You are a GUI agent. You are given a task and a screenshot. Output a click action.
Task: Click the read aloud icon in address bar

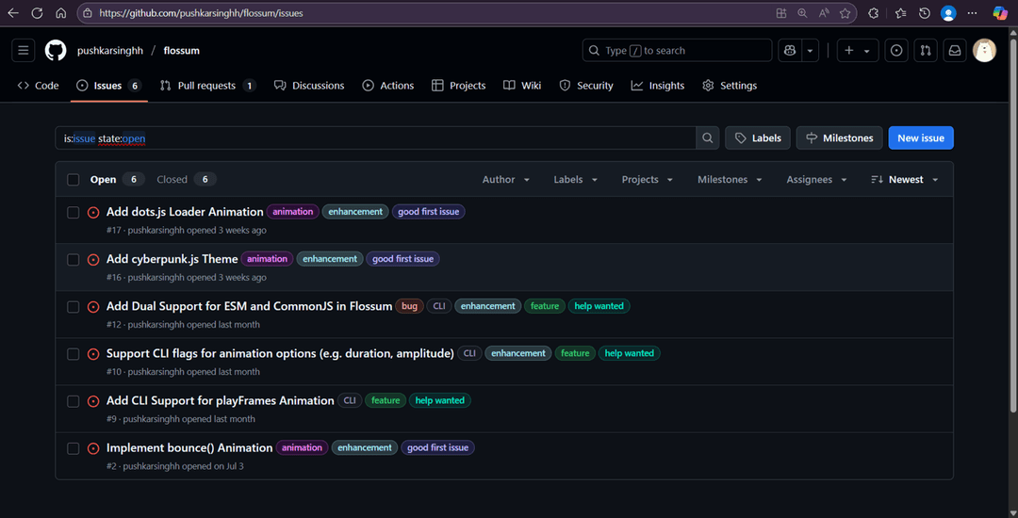coord(824,13)
